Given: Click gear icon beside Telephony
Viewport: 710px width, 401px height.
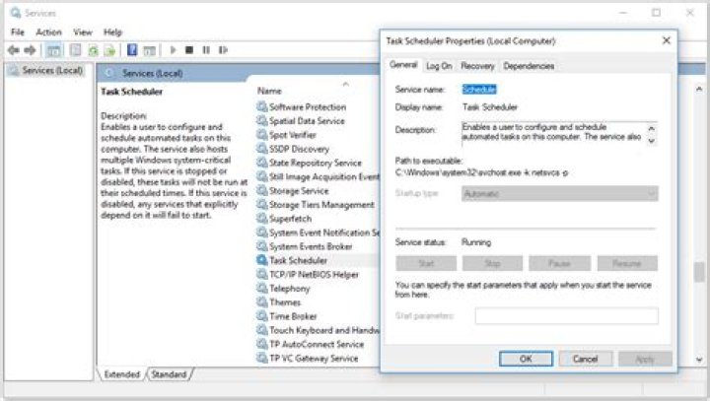Looking at the screenshot, I should coord(261,289).
